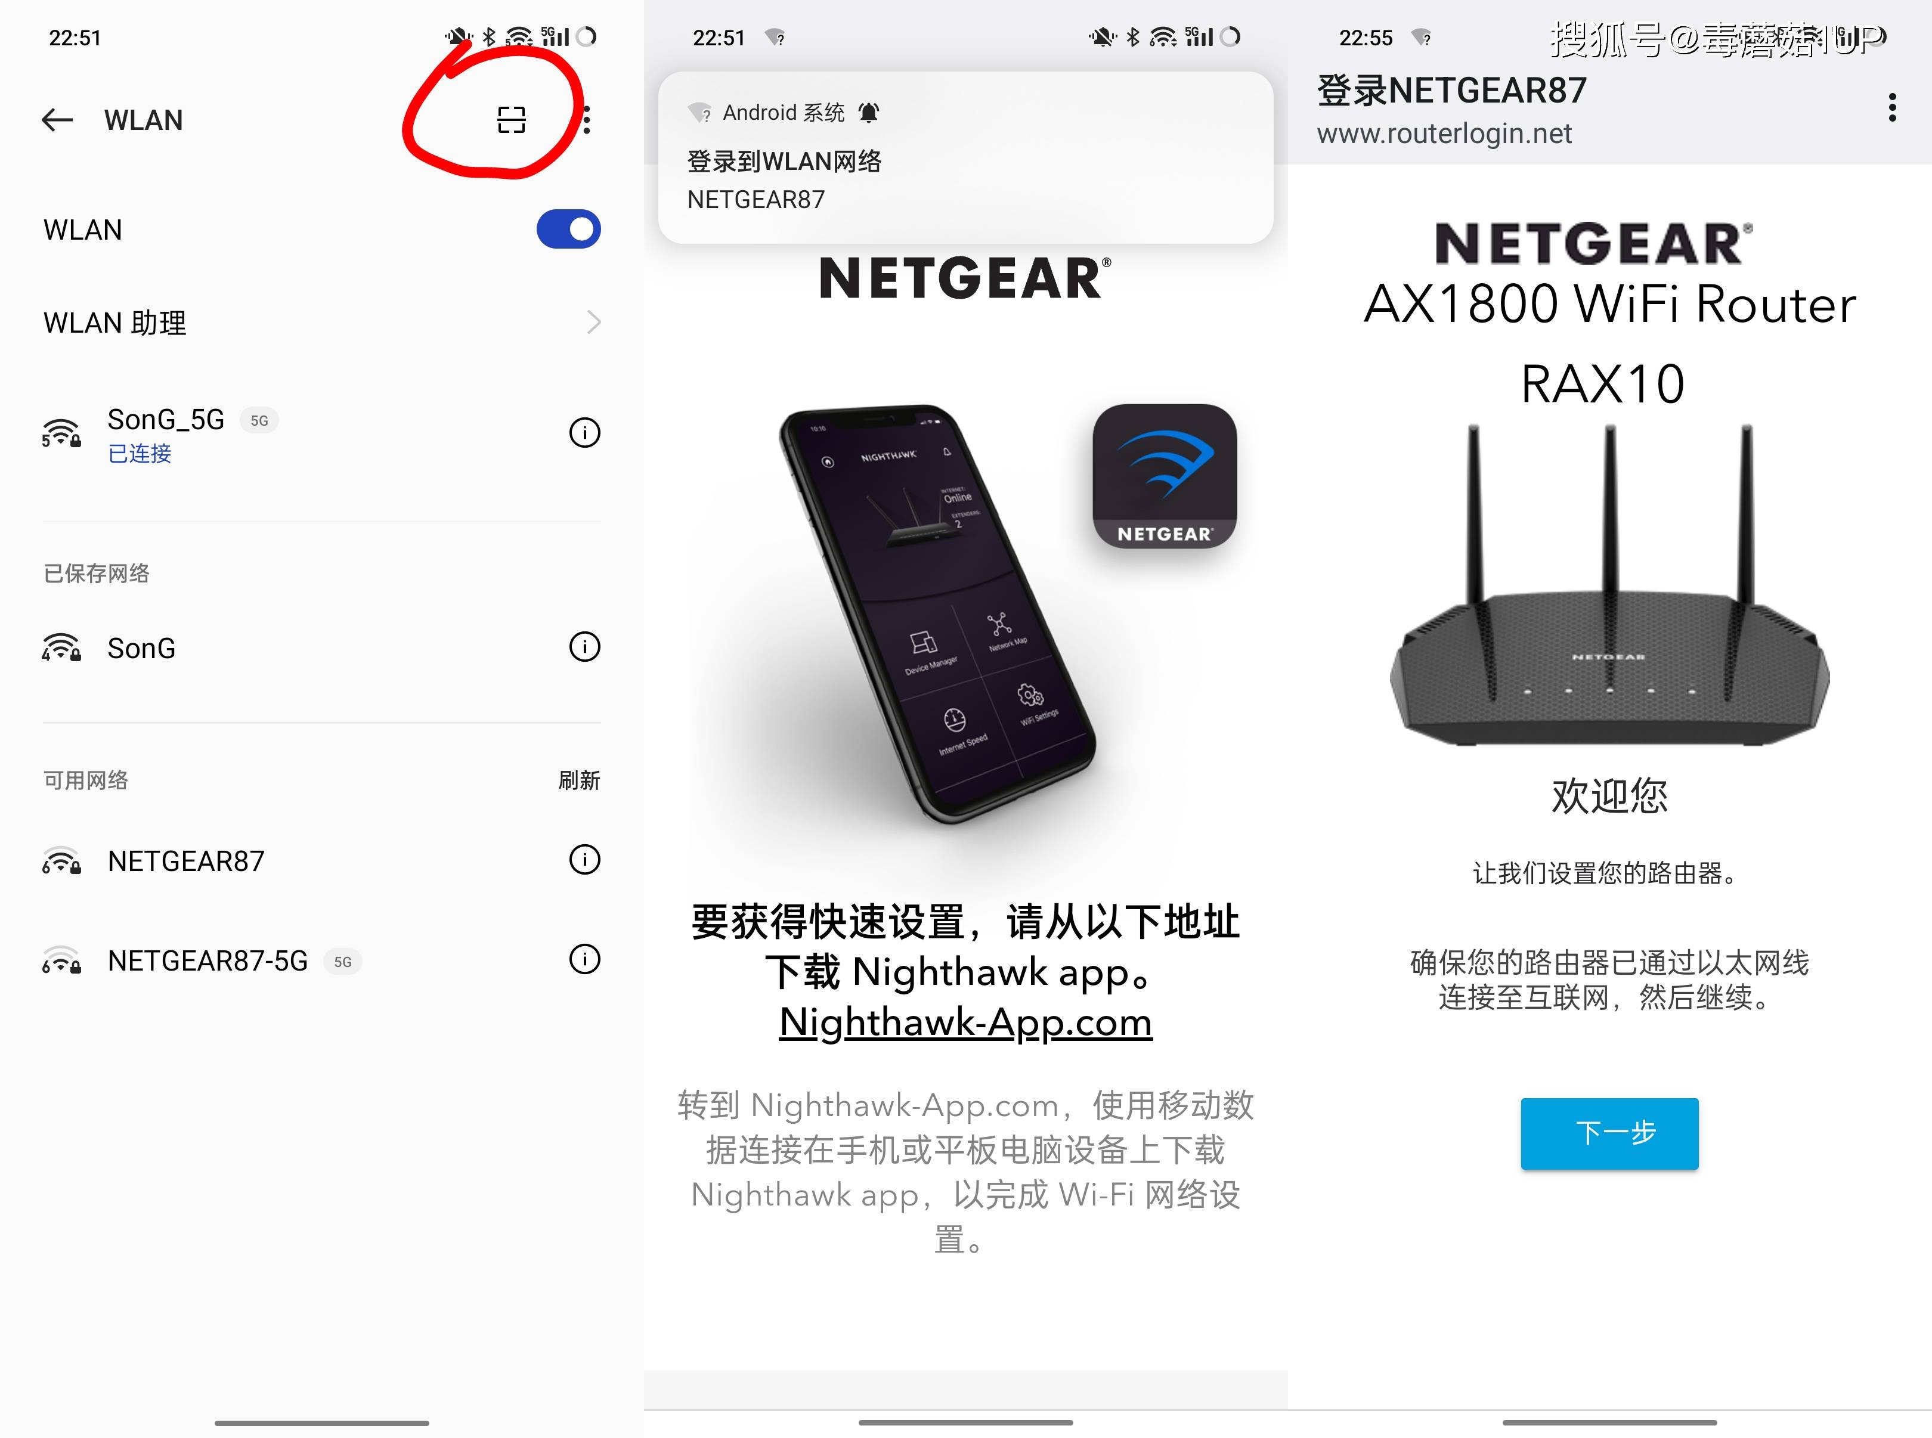Turn off the WLAN toggle switch
The height and width of the screenshot is (1438, 1932).
pyautogui.click(x=568, y=230)
